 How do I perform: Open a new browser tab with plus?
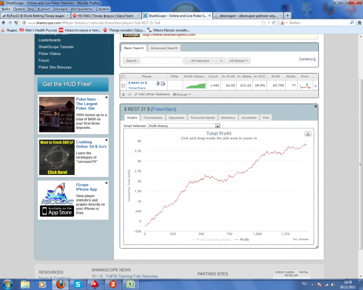(x=287, y=16)
